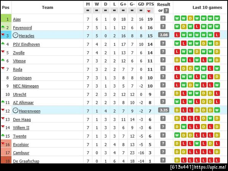Click the green position 1 cell
228x171 pixels.
(x=6, y=19)
